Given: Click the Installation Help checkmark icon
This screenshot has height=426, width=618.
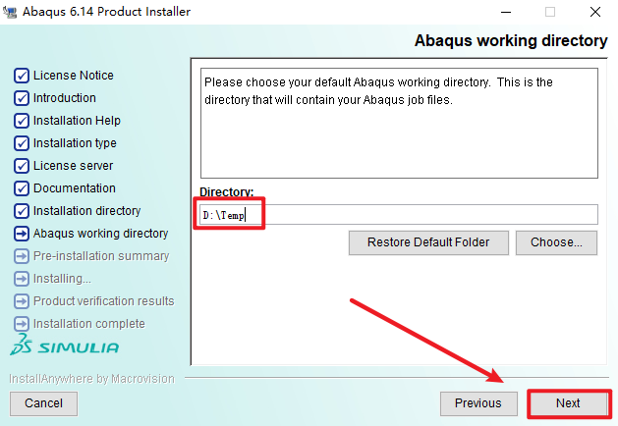Looking at the screenshot, I should (x=22, y=121).
